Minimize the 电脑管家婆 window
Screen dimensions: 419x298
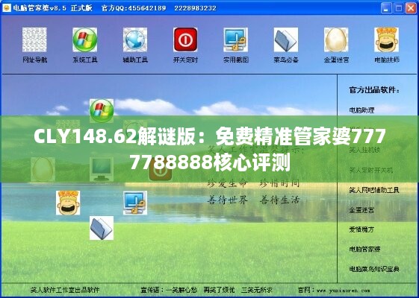coord(386,8)
